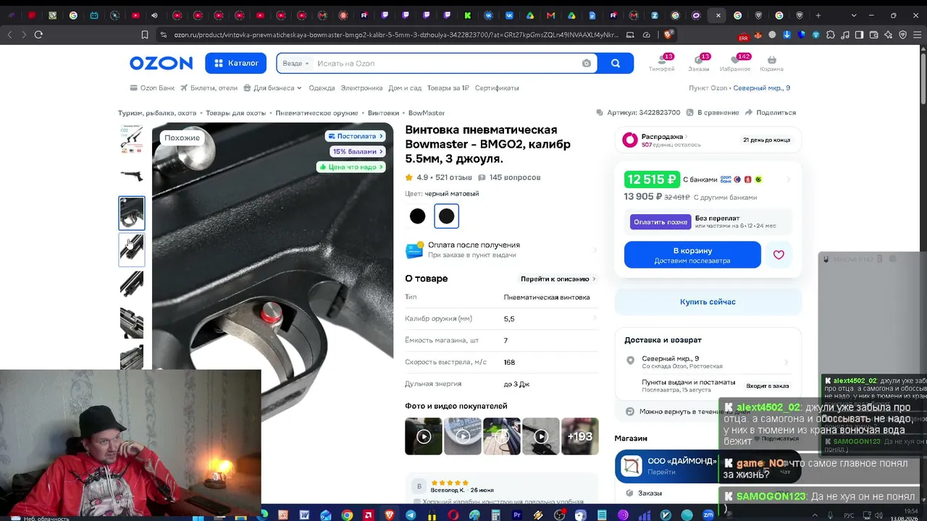The image size is (927, 521).
Task: Click the OZON logo
Action: pyautogui.click(x=161, y=64)
